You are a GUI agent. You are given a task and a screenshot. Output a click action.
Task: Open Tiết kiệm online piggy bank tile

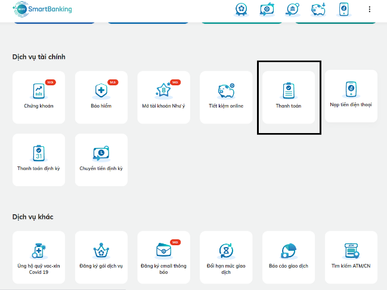pos(226,97)
